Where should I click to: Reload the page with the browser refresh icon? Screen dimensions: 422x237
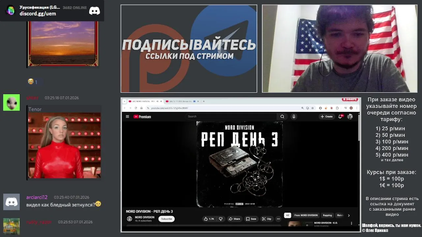(136, 108)
